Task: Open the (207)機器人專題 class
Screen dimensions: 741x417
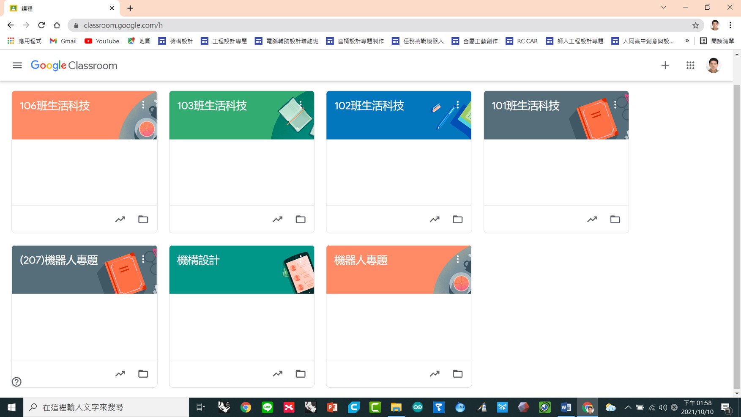Action: [59, 260]
